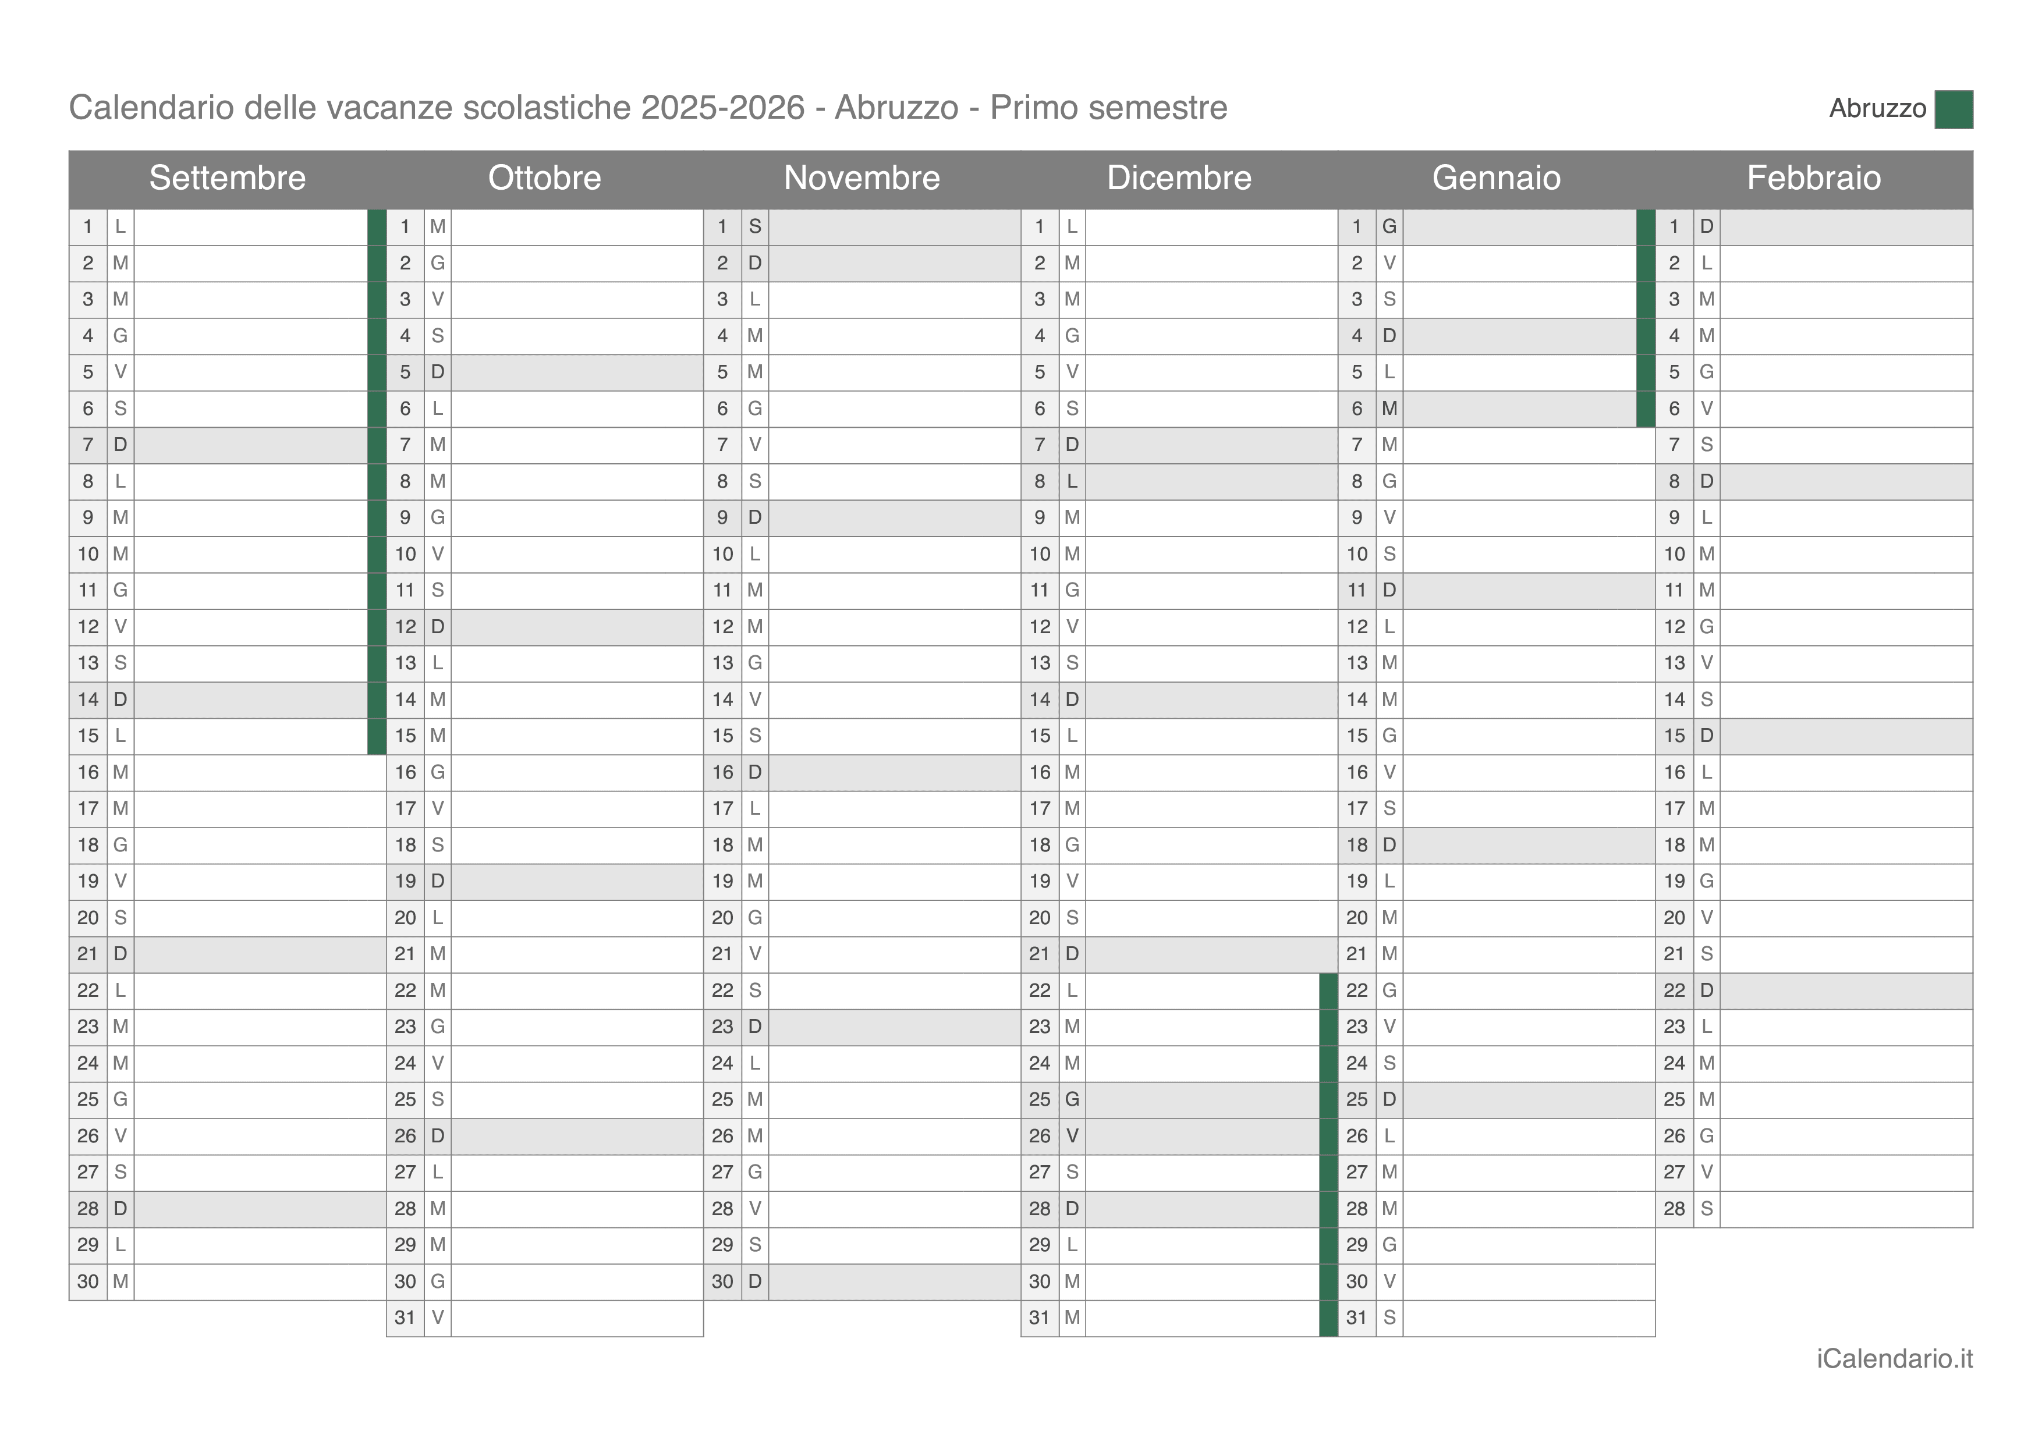Click day number 16 under Novembre
The image size is (2042, 1445).
pos(722,772)
